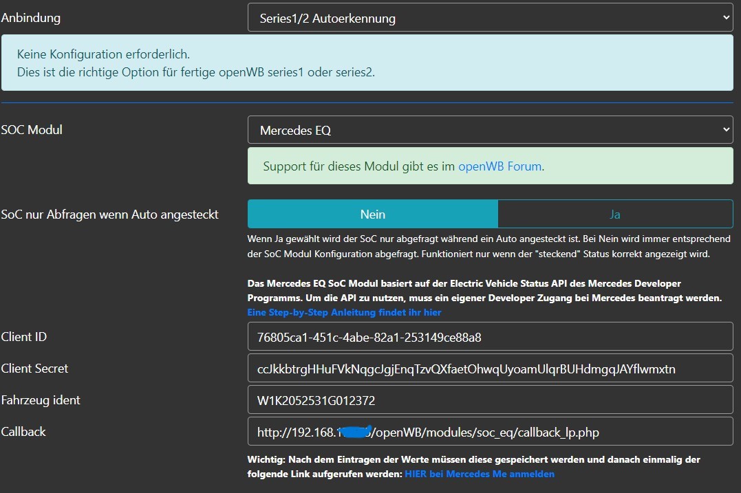This screenshot has height=493, width=741.
Task: Click into the Client ID input field
Action: pyautogui.click(x=490, y=337)
